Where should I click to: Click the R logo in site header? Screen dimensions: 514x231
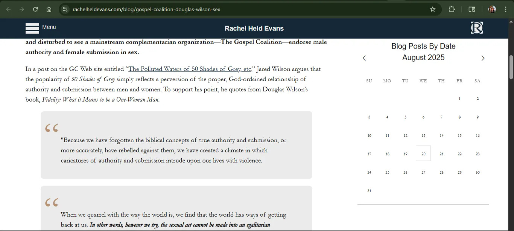coord(476,27)
